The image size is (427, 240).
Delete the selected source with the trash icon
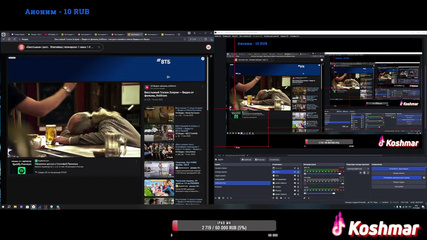click(x=277, y=198)
